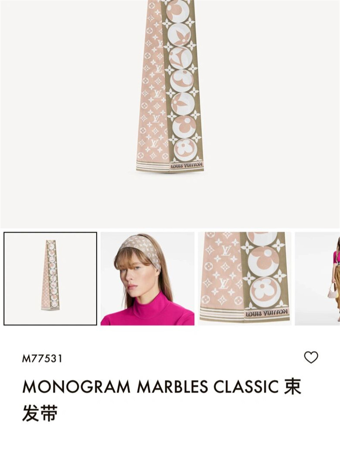Add the product to wishlist with heart icon
340x453 pixels.
click(x=311, y=357)
